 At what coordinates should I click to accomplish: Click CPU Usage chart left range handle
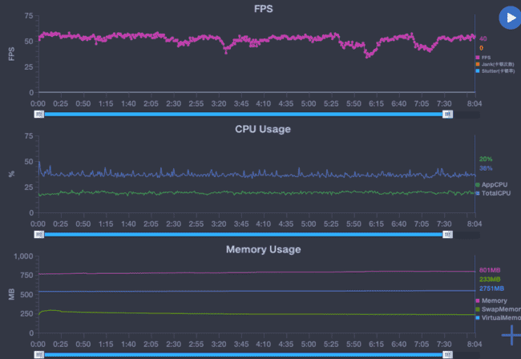point(38,235)
